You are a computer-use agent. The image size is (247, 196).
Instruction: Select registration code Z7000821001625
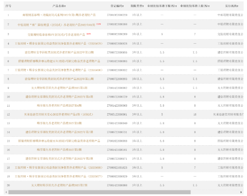[117, 168]
